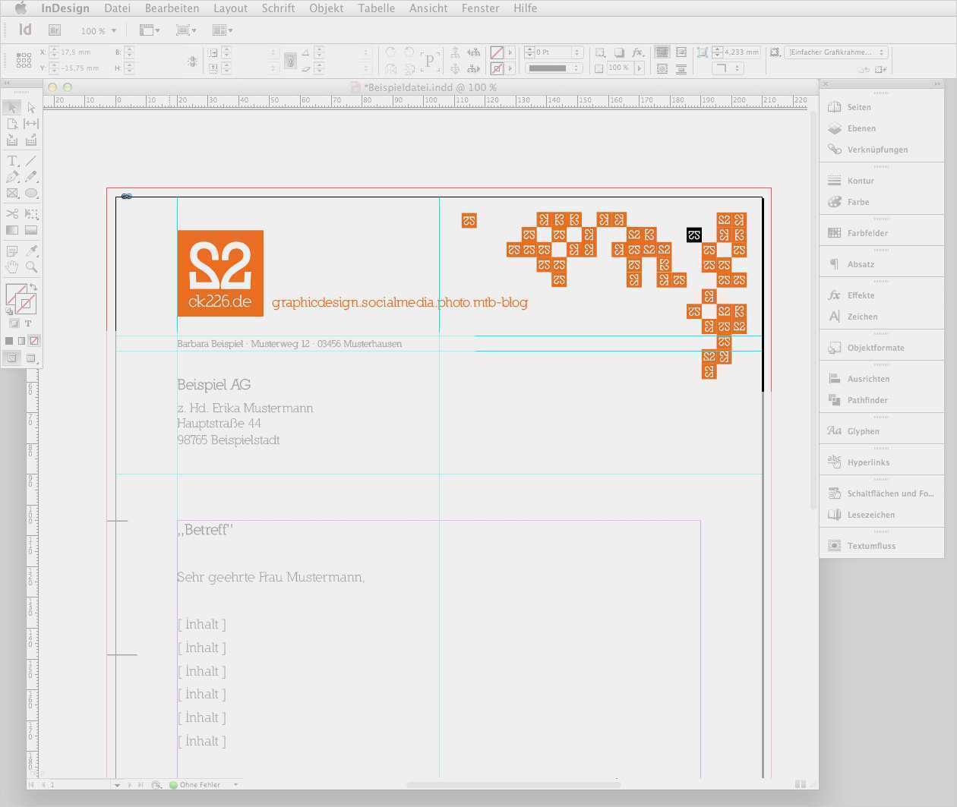This screenshot has width=957, height=807.
Task: Activate the Eyedropper tool
Action: [31, 251]
